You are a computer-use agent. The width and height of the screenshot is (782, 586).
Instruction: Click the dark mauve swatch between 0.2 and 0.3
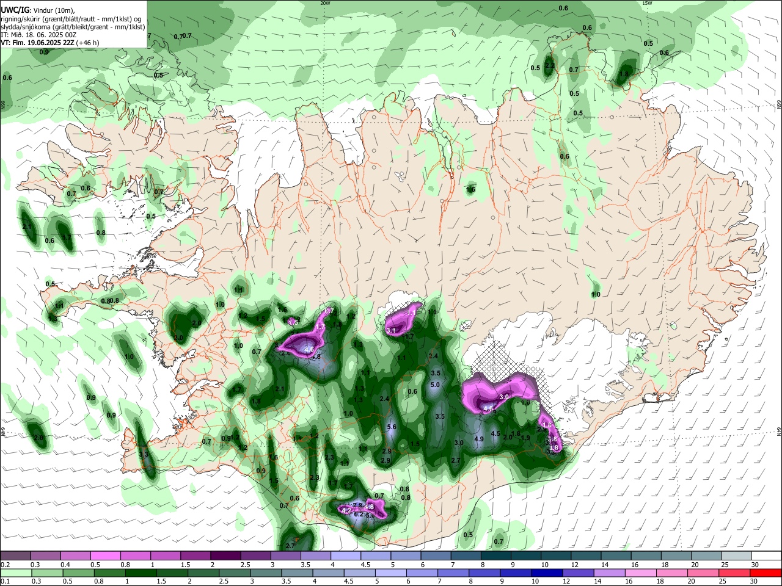click(16, 555)
